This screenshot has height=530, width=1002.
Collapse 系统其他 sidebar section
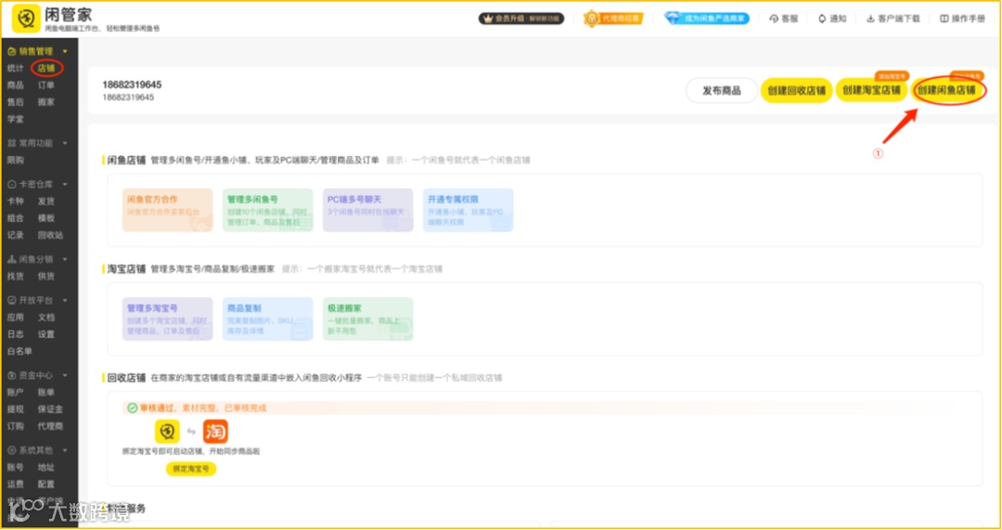[65, 451]
